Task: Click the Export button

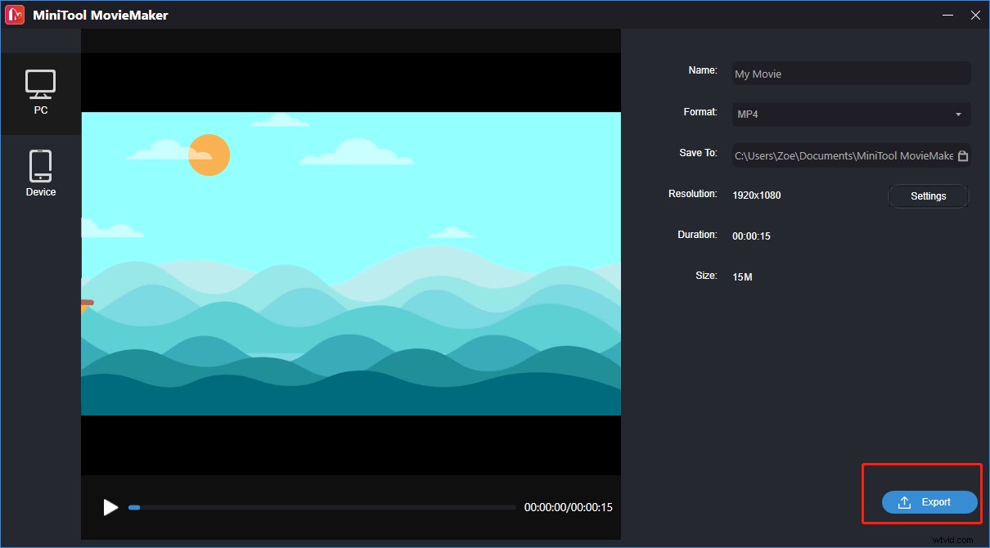Action: [929, 501]
